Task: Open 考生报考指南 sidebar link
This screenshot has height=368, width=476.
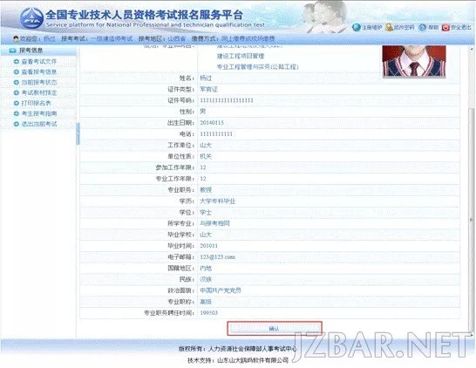Action: (x=39, y=113)
